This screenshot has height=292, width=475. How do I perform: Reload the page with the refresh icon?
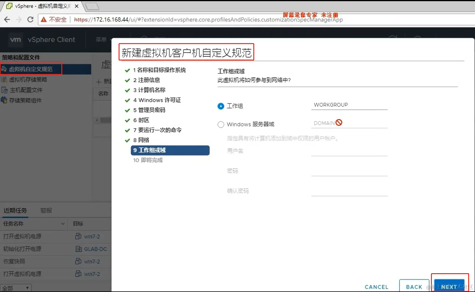(x=30, y=19)
